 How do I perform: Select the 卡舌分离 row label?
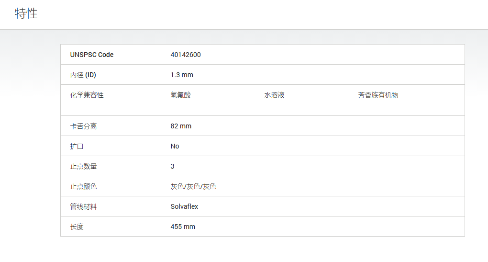tap(83, 126)
